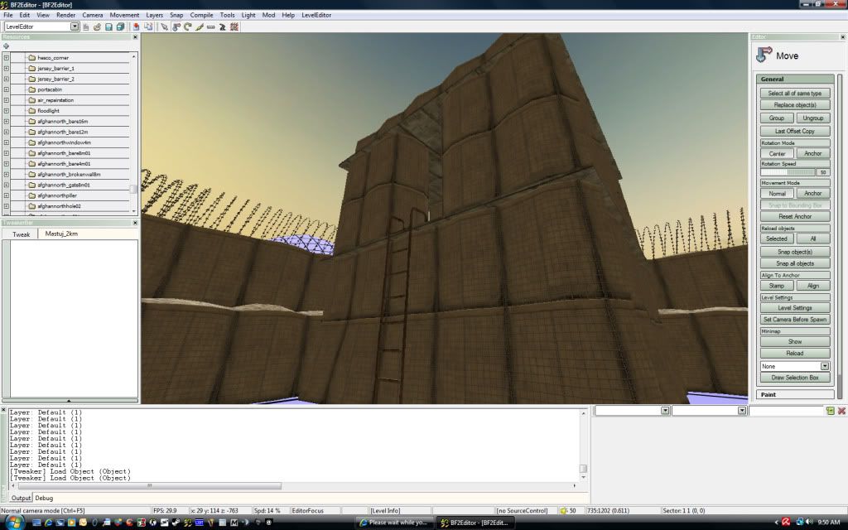The height and width of the screenshot is (530, 848).
Task: Click the Select arrow tool in the toolbar
Action: click(x=164, y=27)
